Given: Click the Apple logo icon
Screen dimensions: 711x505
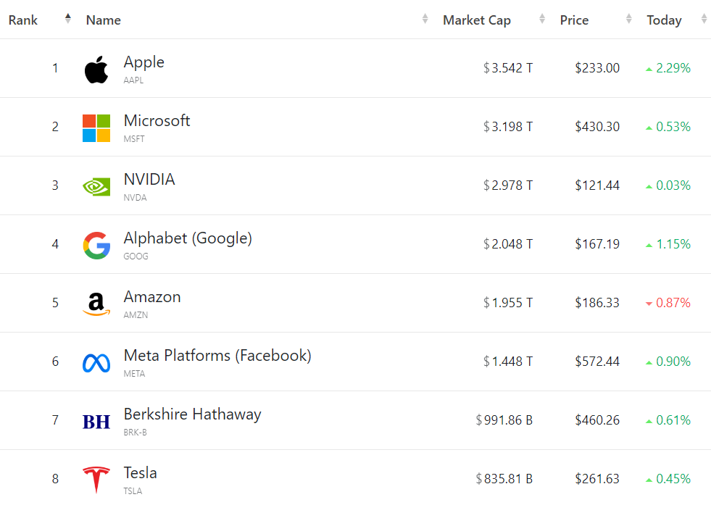Looking at the screenshot, I should (x=96, y=70).
